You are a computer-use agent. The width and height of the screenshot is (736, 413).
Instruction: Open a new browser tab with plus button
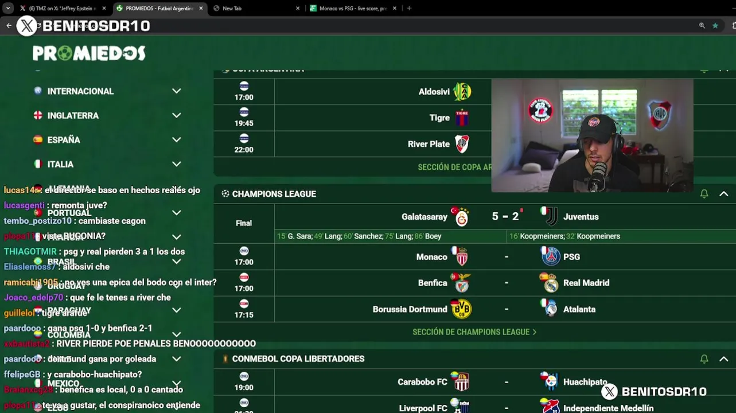(409, 9)
